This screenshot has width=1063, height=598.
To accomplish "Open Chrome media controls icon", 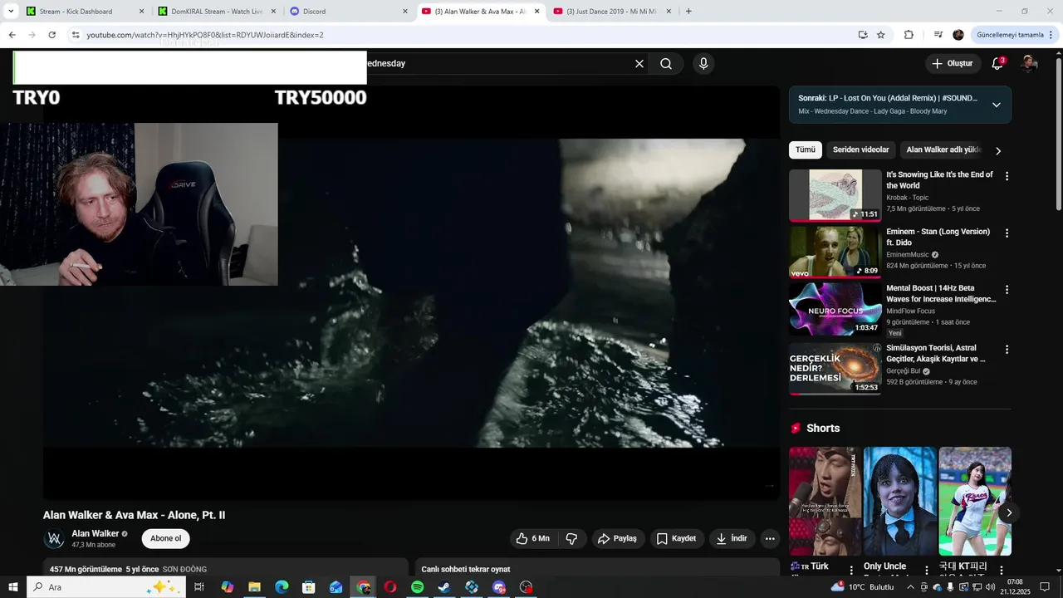I will pos(938,35).
